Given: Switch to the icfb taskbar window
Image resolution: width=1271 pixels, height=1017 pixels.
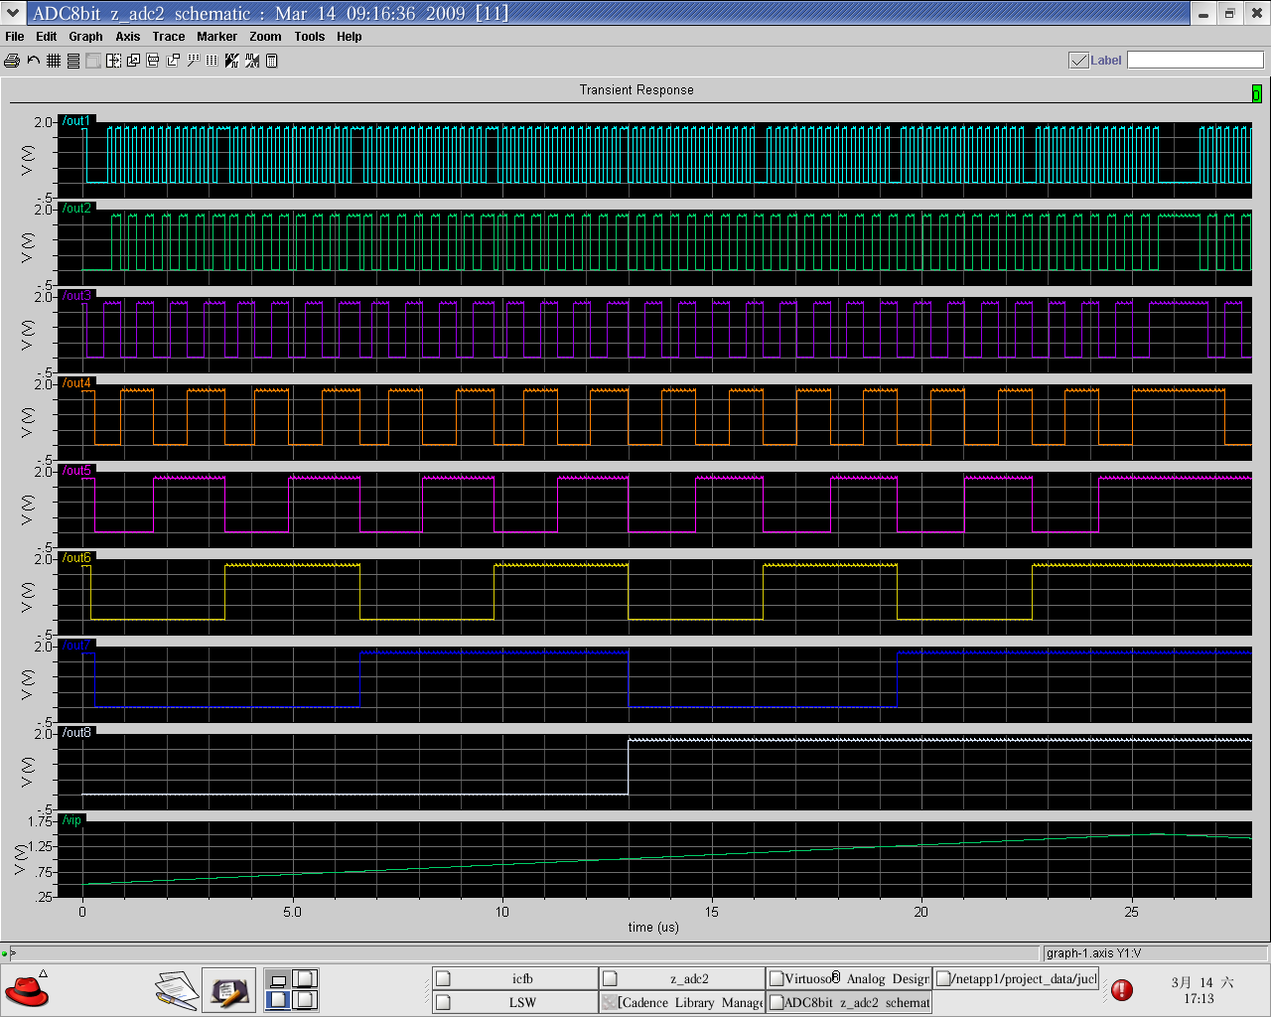Looking at the screenshot, I should [x=515, y=979].
